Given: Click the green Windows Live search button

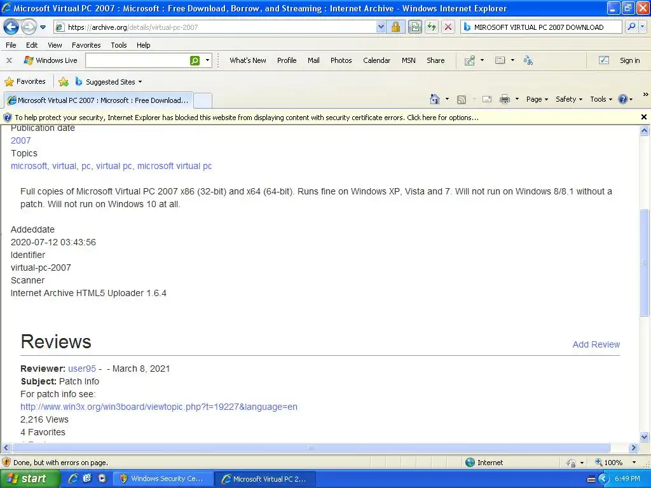Looking at the screenshot, I should point(195,60).
